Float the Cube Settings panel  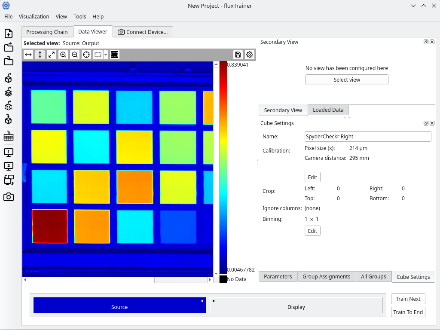pyautogui.click(x=426, y=123)
